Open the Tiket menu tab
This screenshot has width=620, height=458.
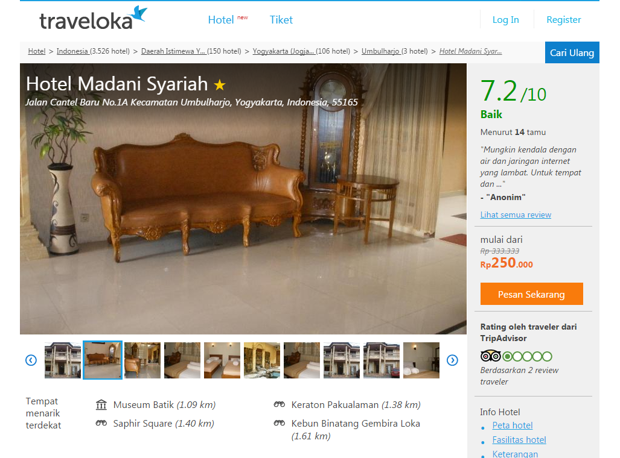click(x=281, y=20)
